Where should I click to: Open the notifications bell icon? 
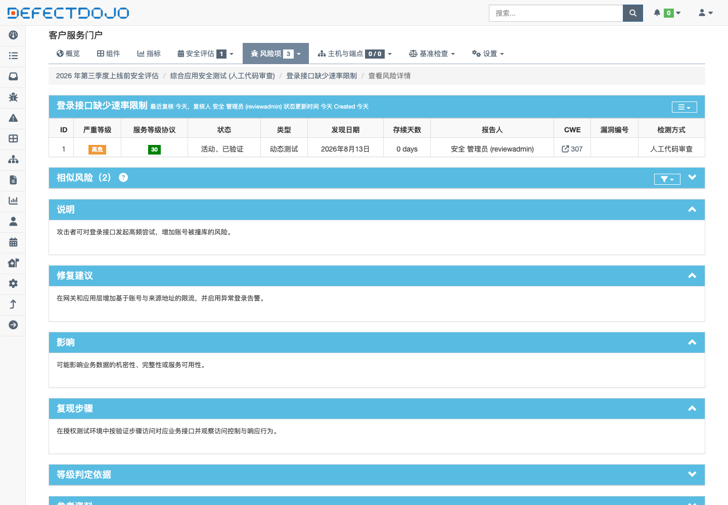point(657,13)
